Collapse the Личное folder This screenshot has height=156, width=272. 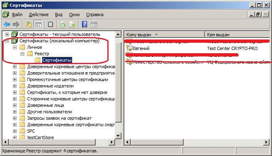[x=15, y=47]
